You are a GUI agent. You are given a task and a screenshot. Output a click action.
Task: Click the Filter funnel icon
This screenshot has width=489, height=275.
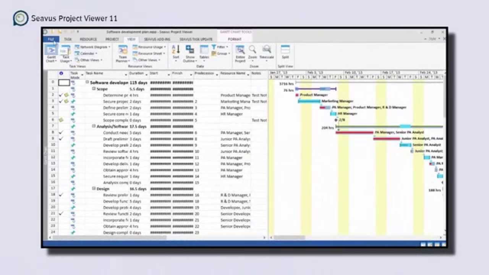214,47
